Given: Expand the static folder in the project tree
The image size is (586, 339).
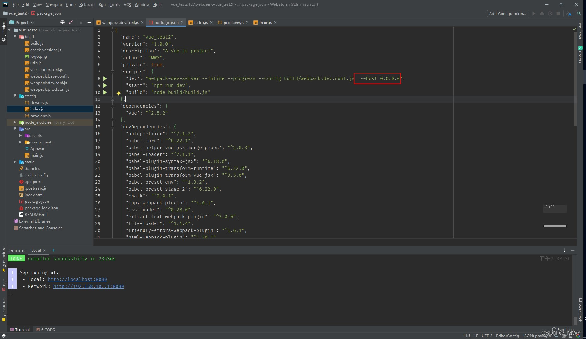Looking at the screenshot, I should point(15,162).
